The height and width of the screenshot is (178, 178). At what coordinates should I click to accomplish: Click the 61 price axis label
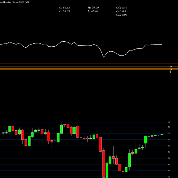tap(169, 146)
